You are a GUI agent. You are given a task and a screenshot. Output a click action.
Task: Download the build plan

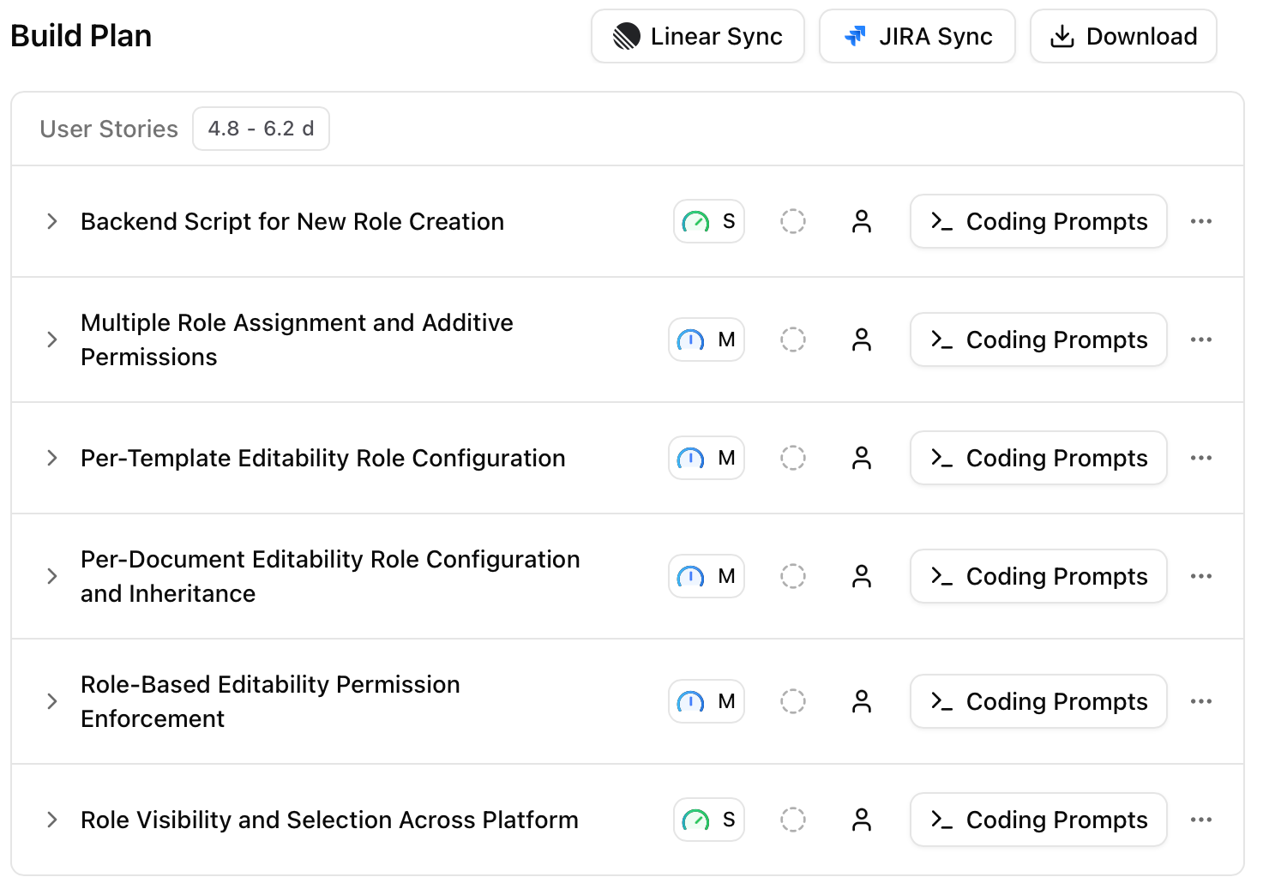(x=1122, y=36)
